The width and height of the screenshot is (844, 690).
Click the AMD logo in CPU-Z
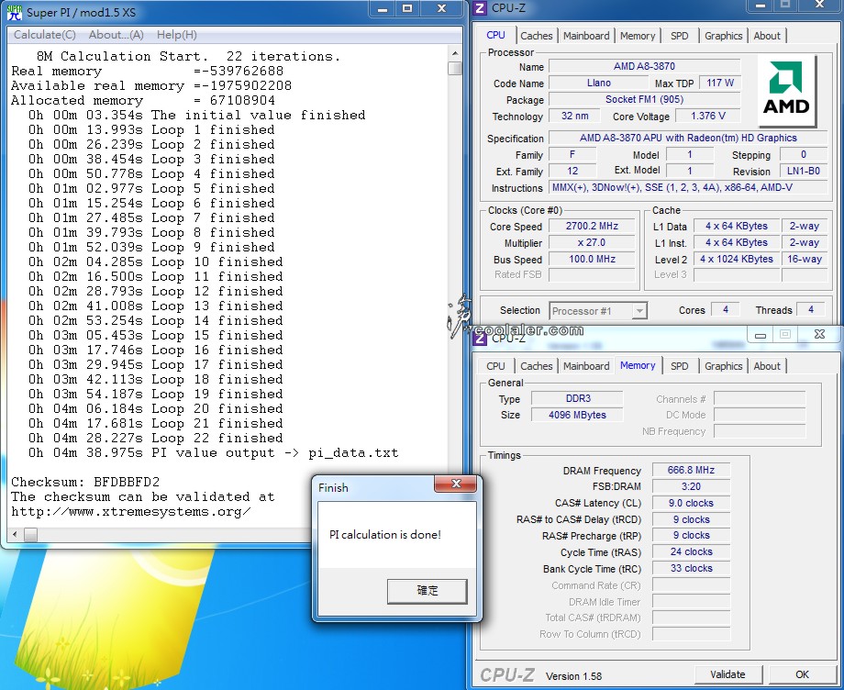pyautogui.click(x=786, y=91)
